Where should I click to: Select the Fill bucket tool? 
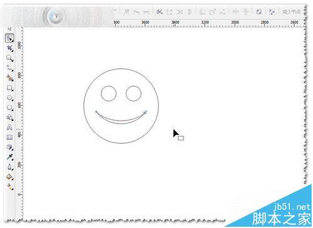tap(9, 177)
